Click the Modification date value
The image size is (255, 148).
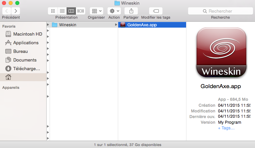(234, 111)
